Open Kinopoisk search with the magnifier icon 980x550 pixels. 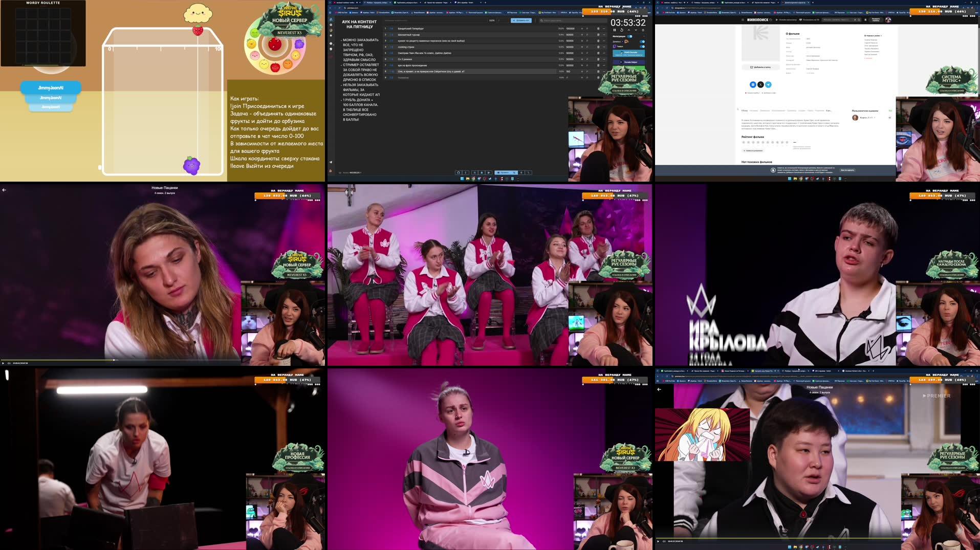[x=859, y=19]
